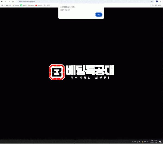
Task: Go back with the browser back arrow
Action: [2, 2]
